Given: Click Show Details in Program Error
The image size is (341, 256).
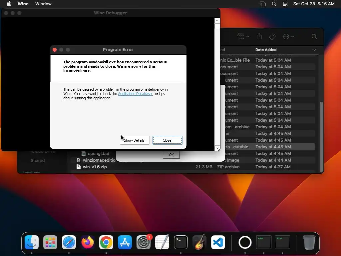Looking at the screenshot, I should [135, 140].
